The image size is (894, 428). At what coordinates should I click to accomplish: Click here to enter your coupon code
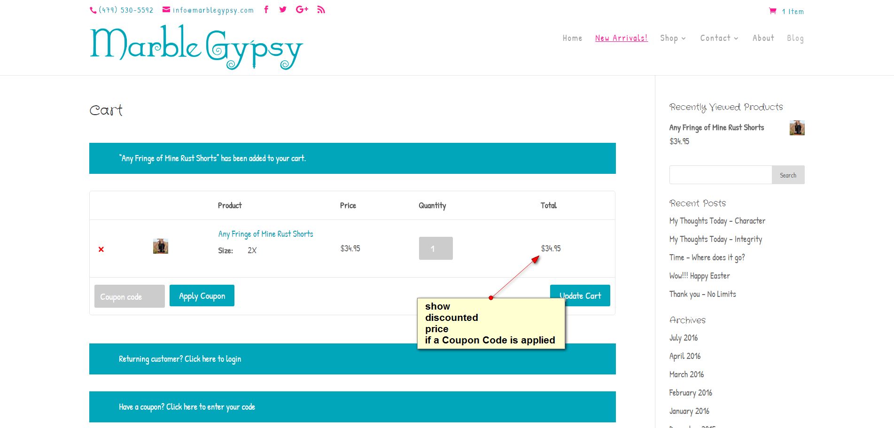pos(210,407)
